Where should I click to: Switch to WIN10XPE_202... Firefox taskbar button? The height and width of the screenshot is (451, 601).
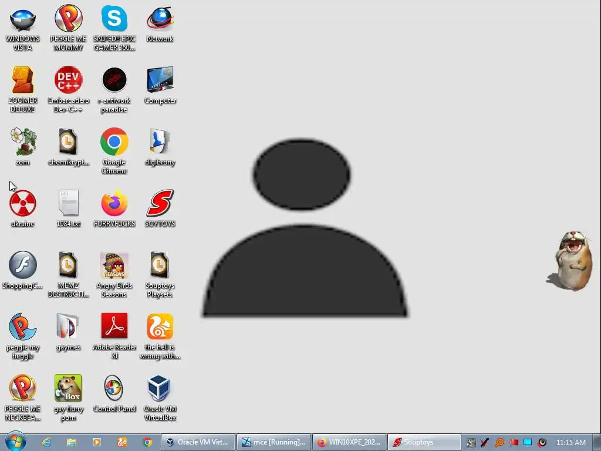pyautogui.click(x=349, y=442)
